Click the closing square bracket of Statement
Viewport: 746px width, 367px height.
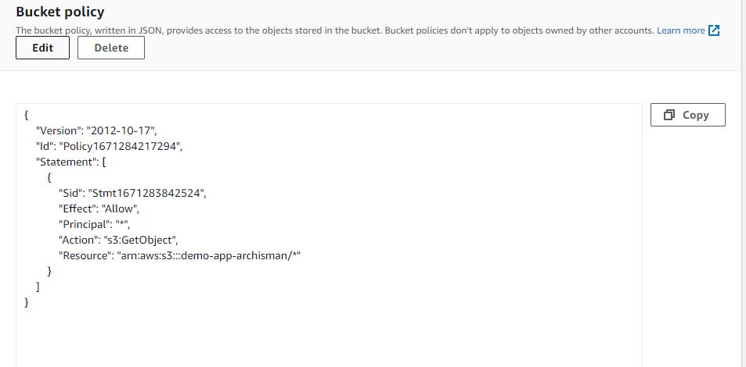click(x=38, y=287)
